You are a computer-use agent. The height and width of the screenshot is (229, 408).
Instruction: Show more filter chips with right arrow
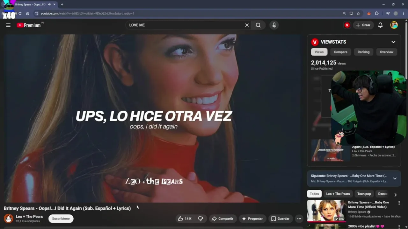click(395, 195)
